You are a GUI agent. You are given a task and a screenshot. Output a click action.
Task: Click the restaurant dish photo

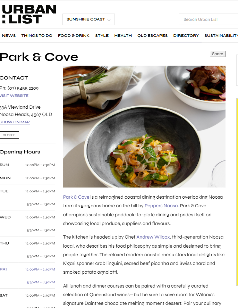pyautogui.click(x=144, y=126)
